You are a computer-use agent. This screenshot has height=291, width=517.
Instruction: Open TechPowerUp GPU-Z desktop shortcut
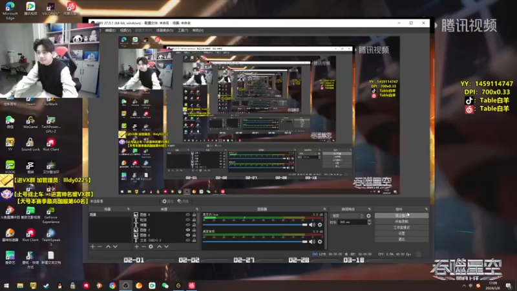[x=51, y=124]
